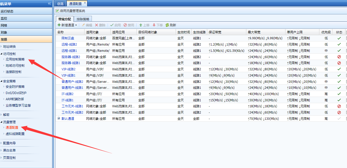This screenshot has width=347, height=168.
Task: Expand the 默认通道 row tree node
Action: pyautogui.click(x=58, y=119)
